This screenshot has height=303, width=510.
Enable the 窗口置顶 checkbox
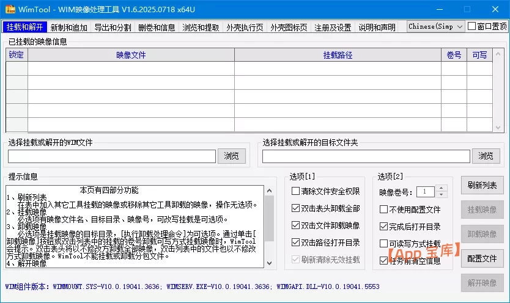[471, 26]
